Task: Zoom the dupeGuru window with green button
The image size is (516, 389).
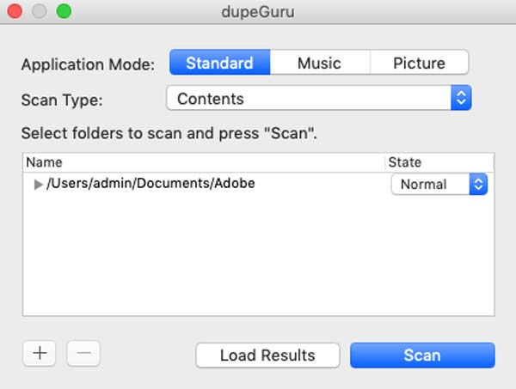Action: [64, 12]
